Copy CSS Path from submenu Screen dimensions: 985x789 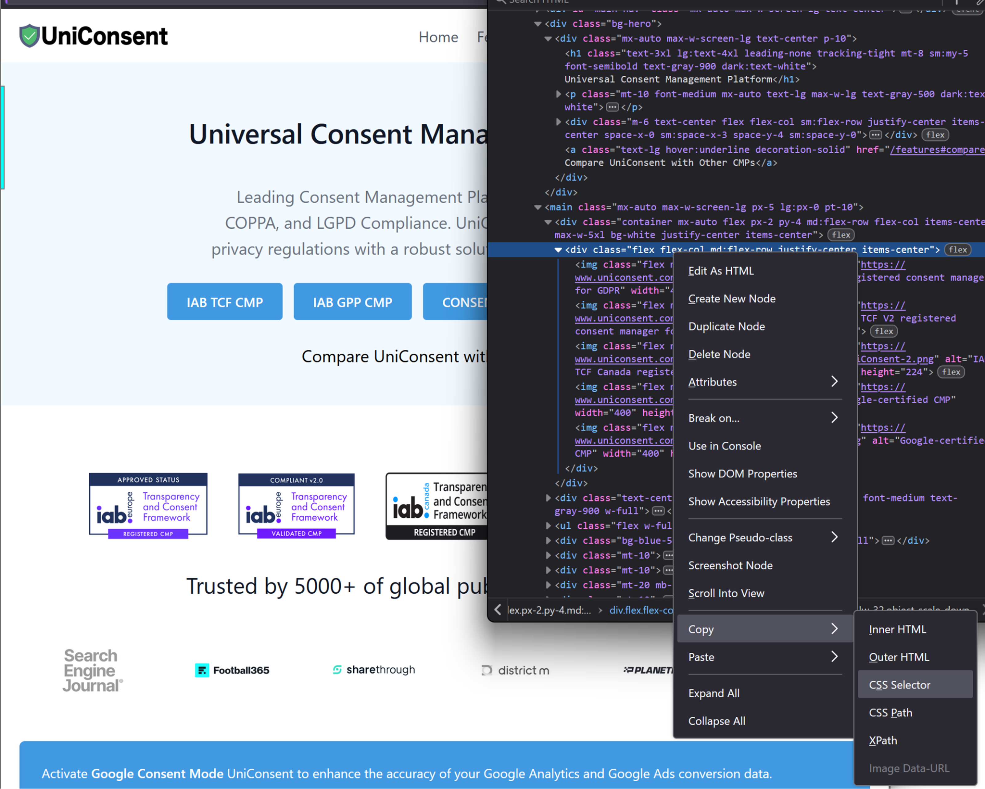pyautogui.click(x=915, y=713)
